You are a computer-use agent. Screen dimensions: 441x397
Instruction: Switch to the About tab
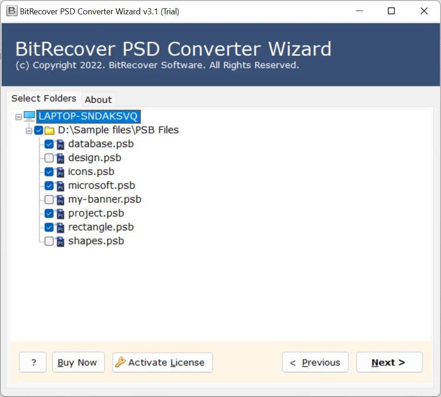(98, 100)
